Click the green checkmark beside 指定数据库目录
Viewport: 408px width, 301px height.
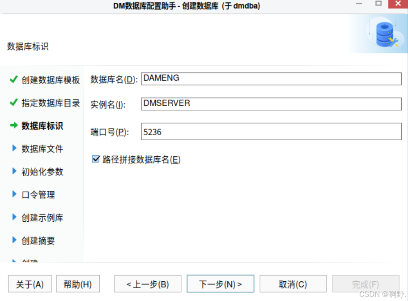13,103
